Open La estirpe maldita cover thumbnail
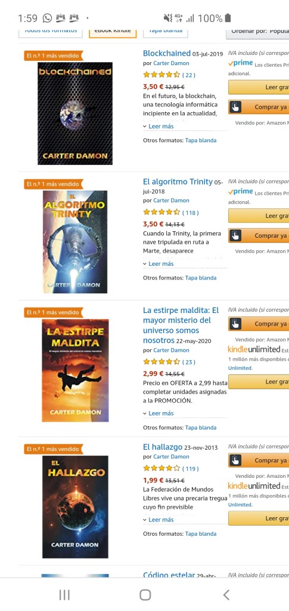The width and height of the screenshot is (289, 611). [76, 370]
